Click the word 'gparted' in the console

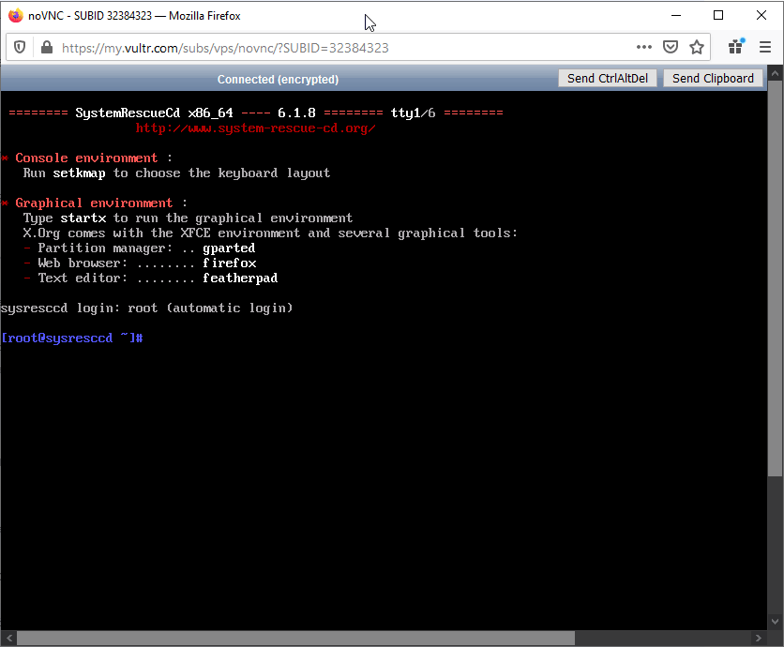(x=229, y=248)
